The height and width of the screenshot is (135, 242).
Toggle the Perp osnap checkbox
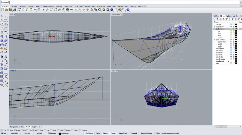(38, 130)
